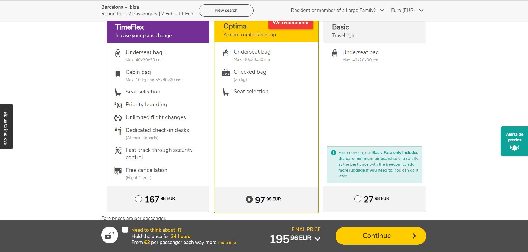Click the Fast-track security icon

tap(118, 151)
